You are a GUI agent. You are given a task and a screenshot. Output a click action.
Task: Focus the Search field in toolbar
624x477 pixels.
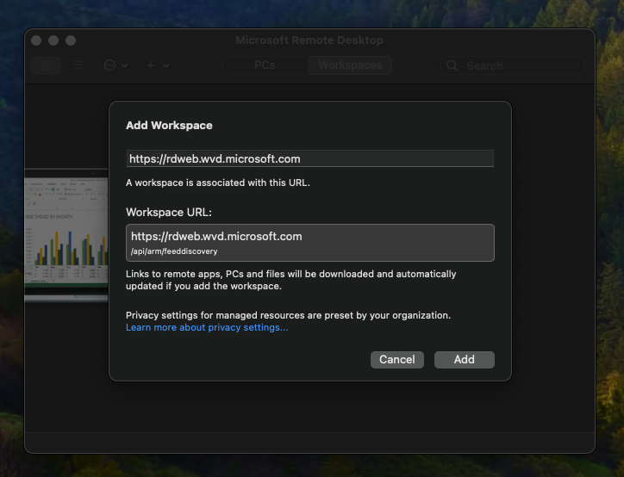pyautogui.click(x=512, y=65)
